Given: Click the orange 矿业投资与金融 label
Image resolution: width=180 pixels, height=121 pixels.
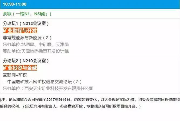Looking at the screenshot, I should coord(20,68).
